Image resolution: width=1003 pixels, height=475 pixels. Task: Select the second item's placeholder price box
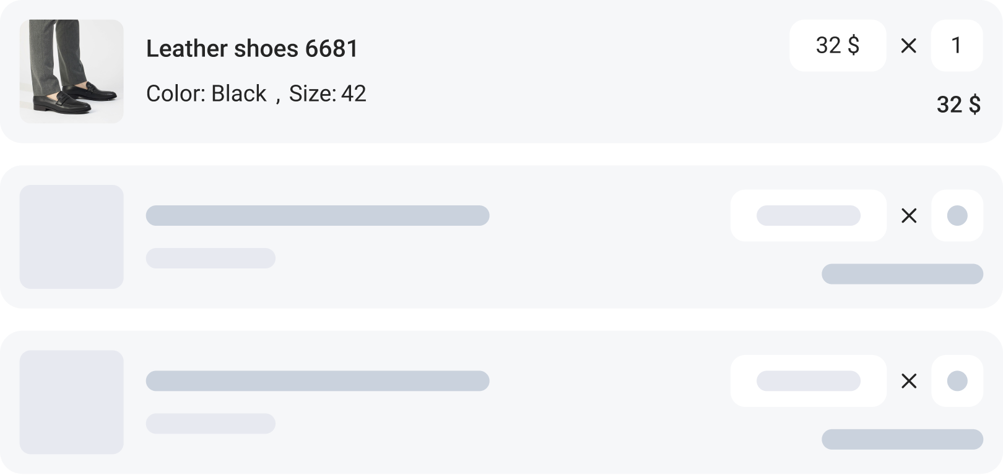coord(808,215)
